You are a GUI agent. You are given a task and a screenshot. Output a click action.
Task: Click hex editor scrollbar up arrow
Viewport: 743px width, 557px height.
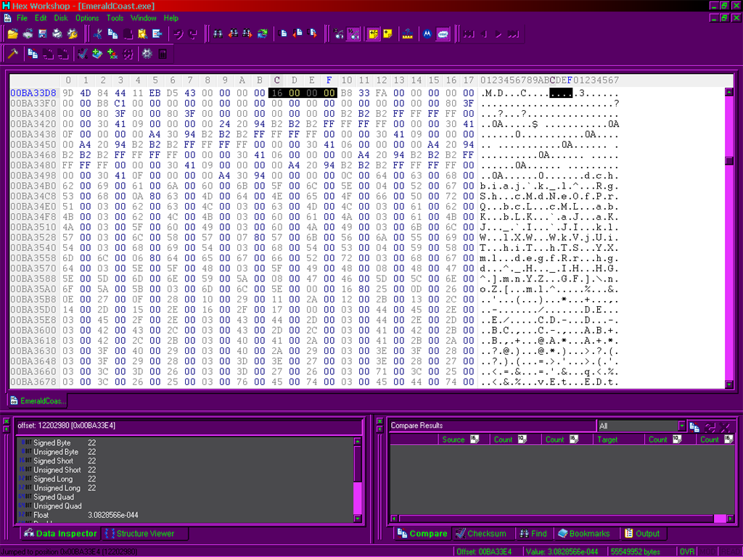tap(729, 92)
